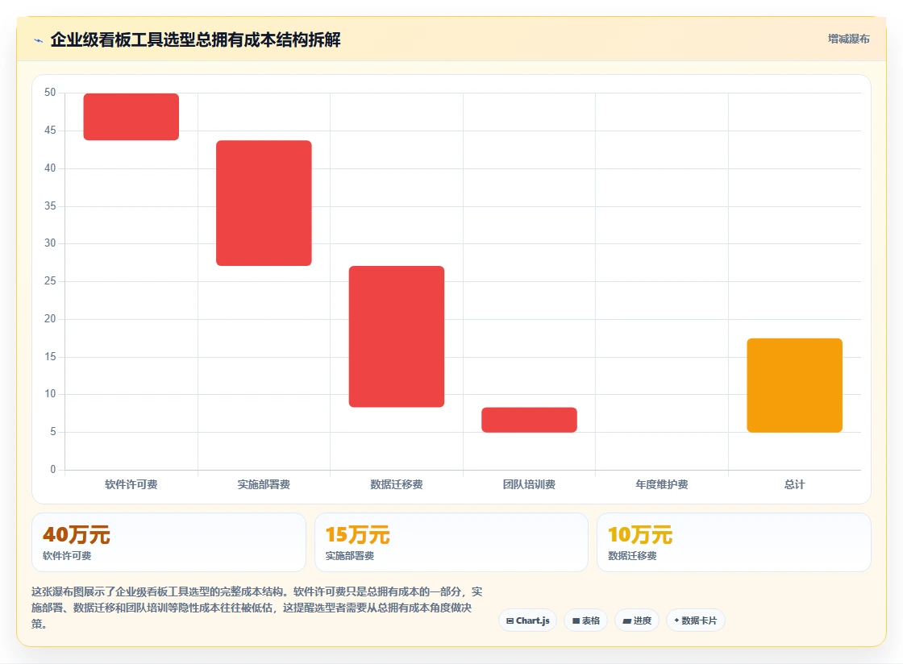Click the title 企业级看板工具选型总拥有成本结构拆解
This screenshot has height=664, width=903.
(x=196, y=39)
